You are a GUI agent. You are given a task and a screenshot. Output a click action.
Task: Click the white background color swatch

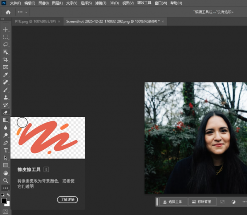(8, 204)
